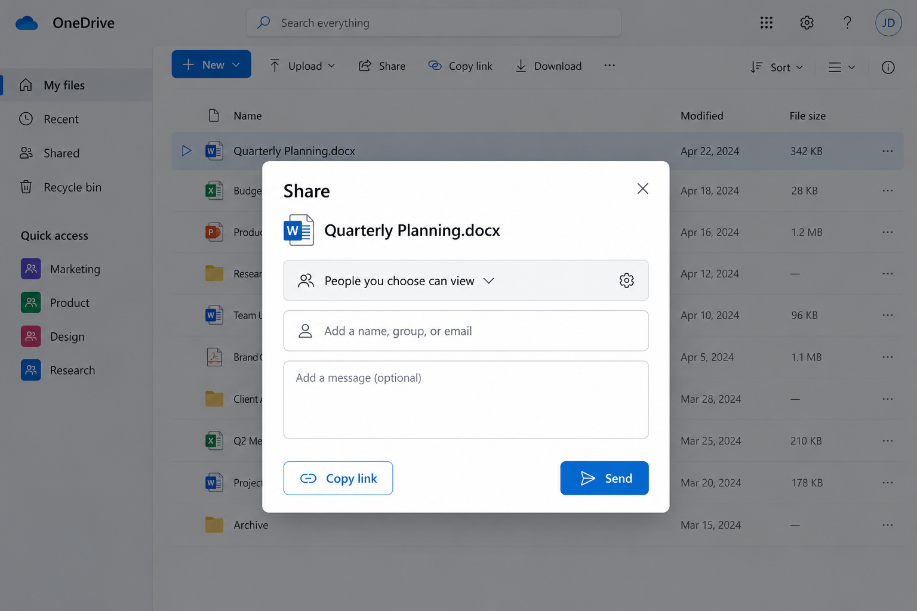This screenshot has width=917, height=611.
Task: Click Send in the Share dialog
Action: (x=604, y=478)
